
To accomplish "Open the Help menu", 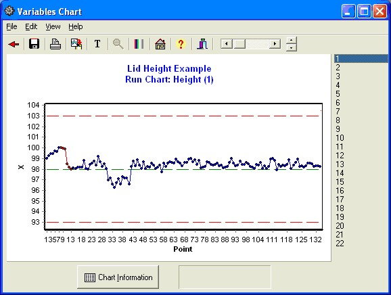I will (x=76, y=26).
